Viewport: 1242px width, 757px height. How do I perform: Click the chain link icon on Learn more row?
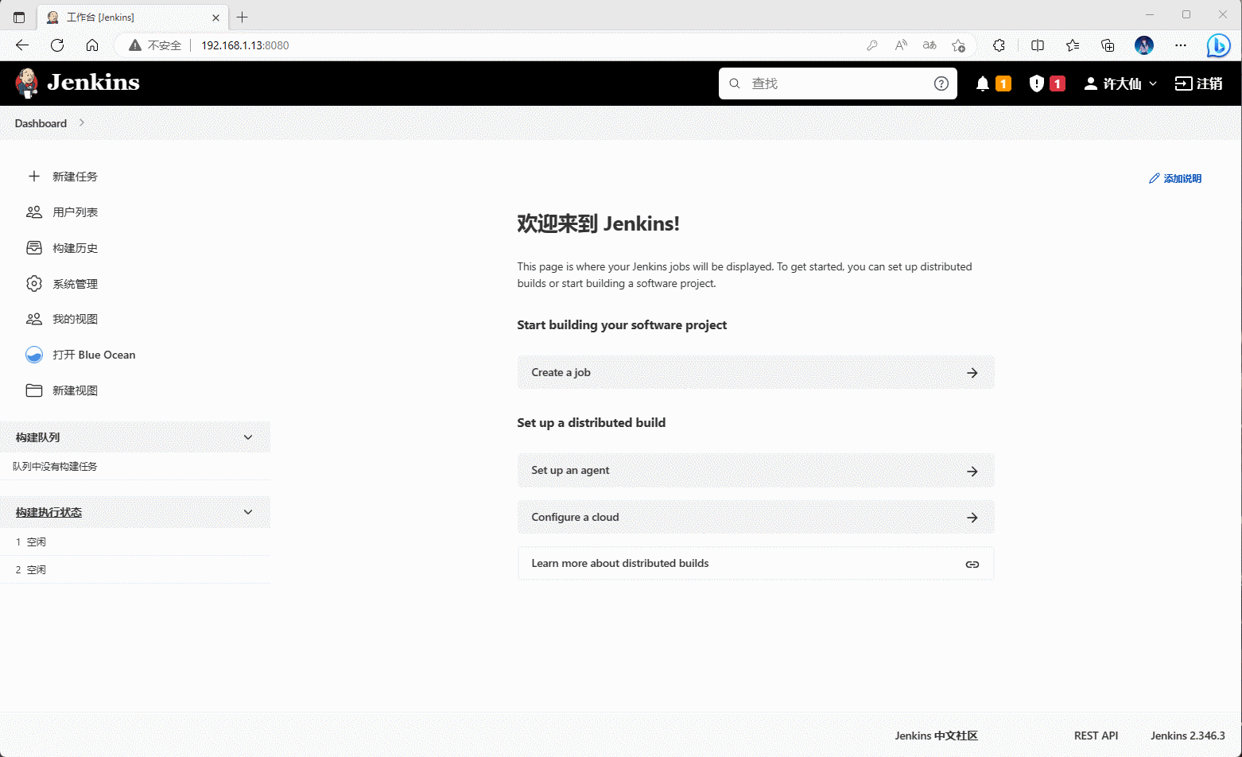pos(972,565)
